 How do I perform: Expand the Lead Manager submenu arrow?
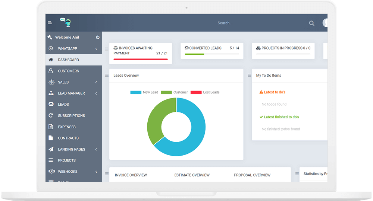tap(96, 93)
